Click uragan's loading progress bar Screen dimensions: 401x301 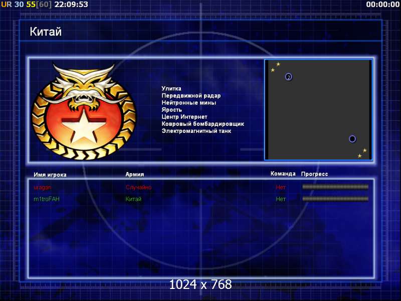[x=335, y=187]
